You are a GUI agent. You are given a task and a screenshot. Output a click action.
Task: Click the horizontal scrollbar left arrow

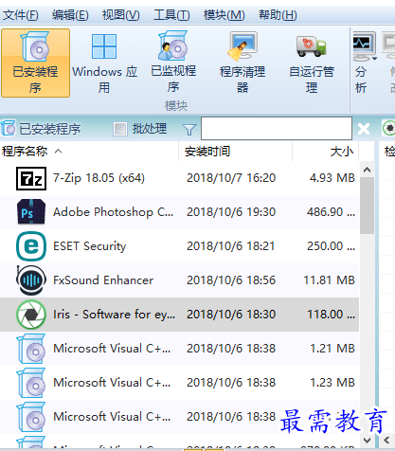[386, 440]
